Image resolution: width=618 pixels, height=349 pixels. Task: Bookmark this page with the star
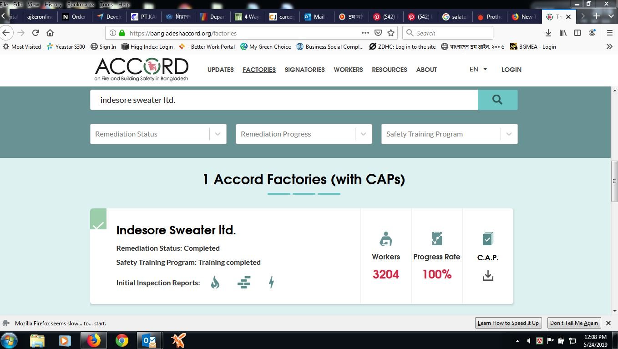click(x=391, y=33)
